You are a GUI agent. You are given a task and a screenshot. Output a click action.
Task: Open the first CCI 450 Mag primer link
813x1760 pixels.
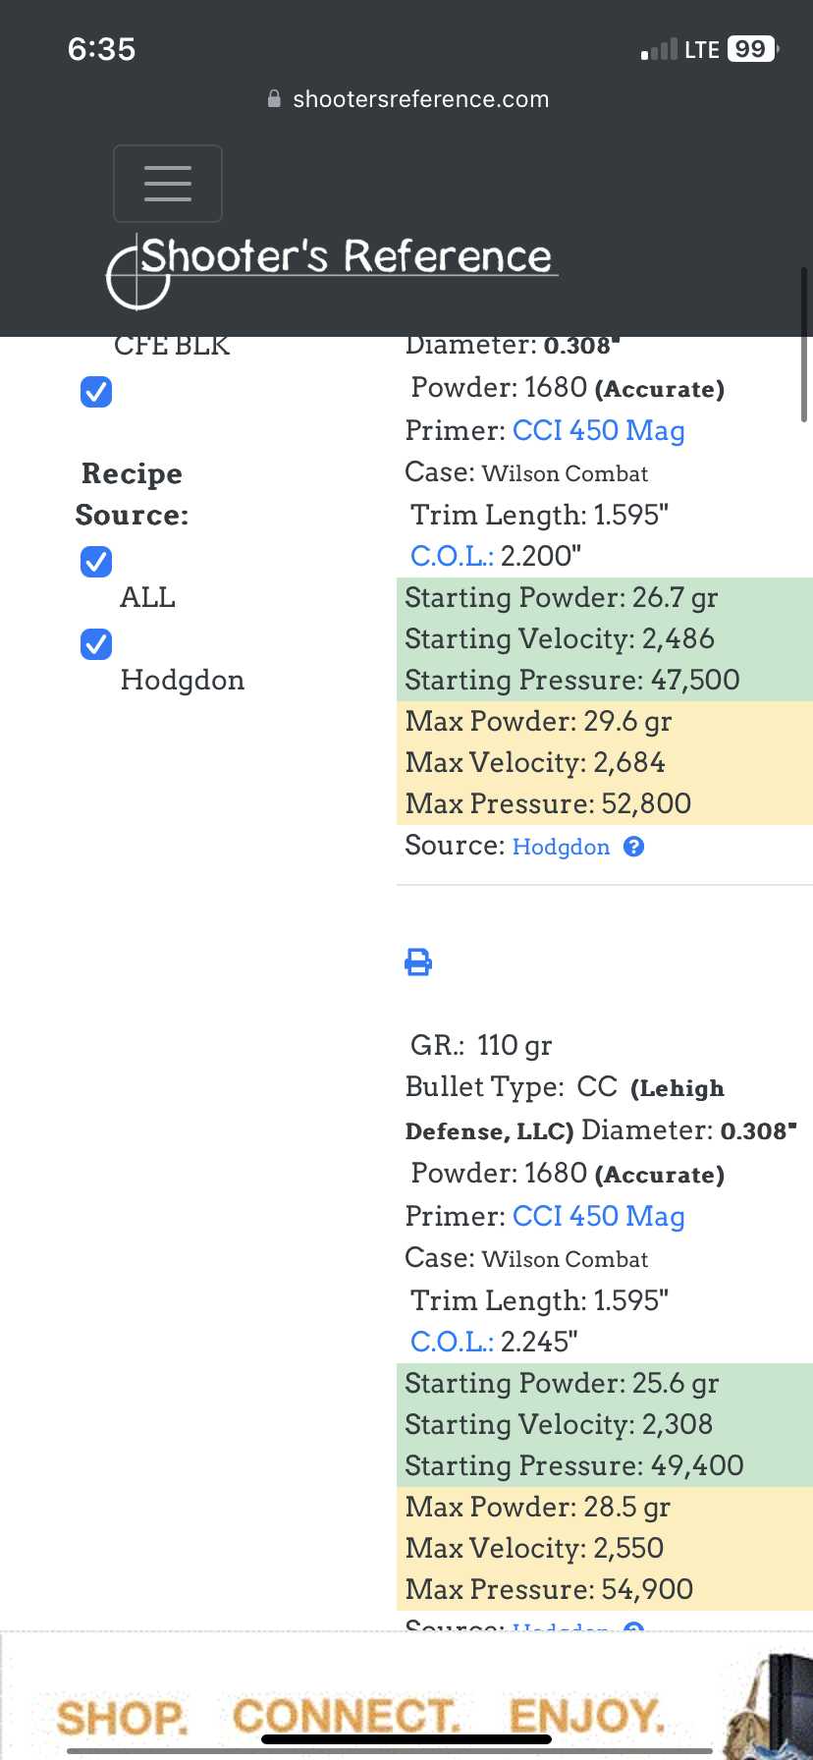click(598, 430)
